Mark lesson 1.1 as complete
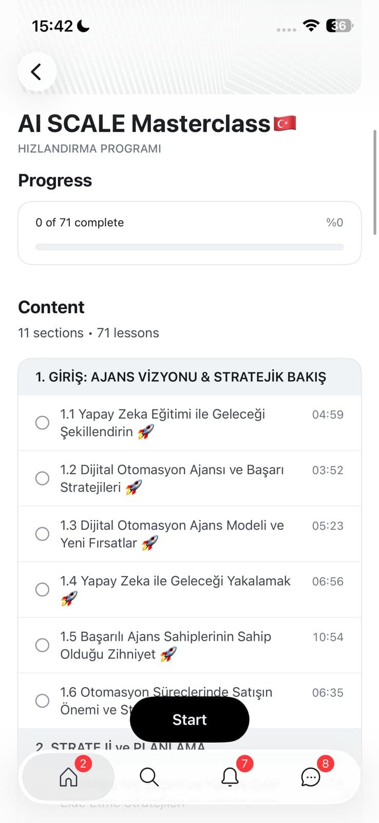Screen dimensions: 379x823 click(42, 423)
